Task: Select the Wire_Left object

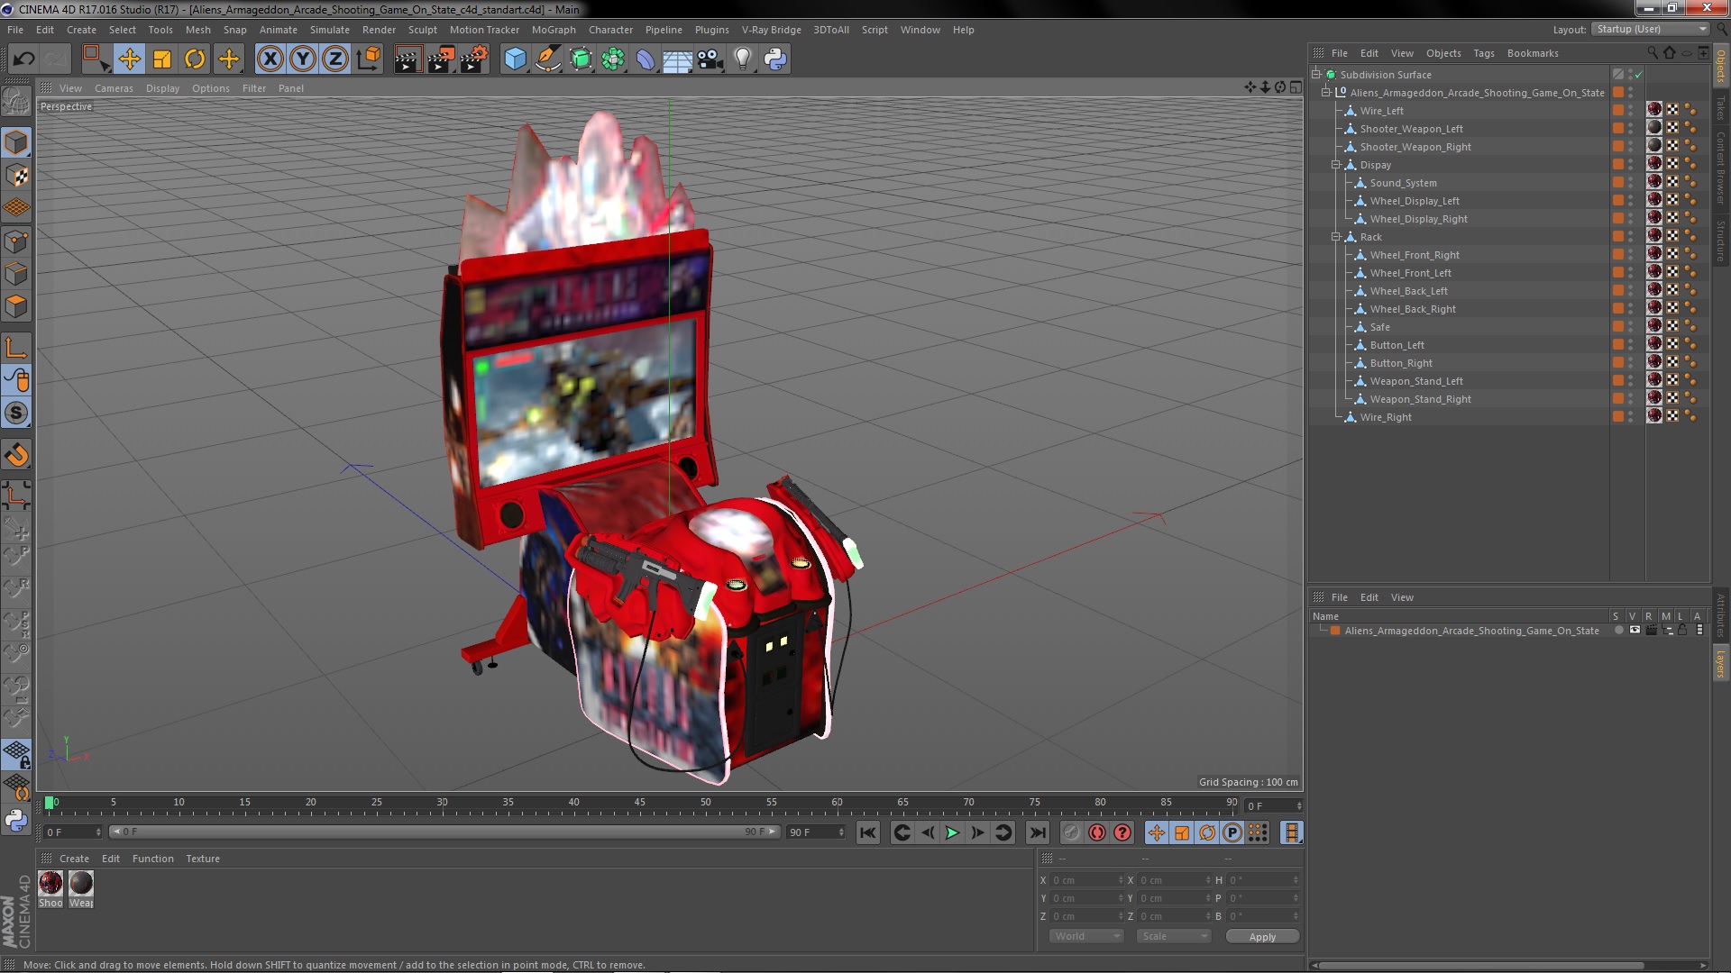Action: tap(1381, 111)
